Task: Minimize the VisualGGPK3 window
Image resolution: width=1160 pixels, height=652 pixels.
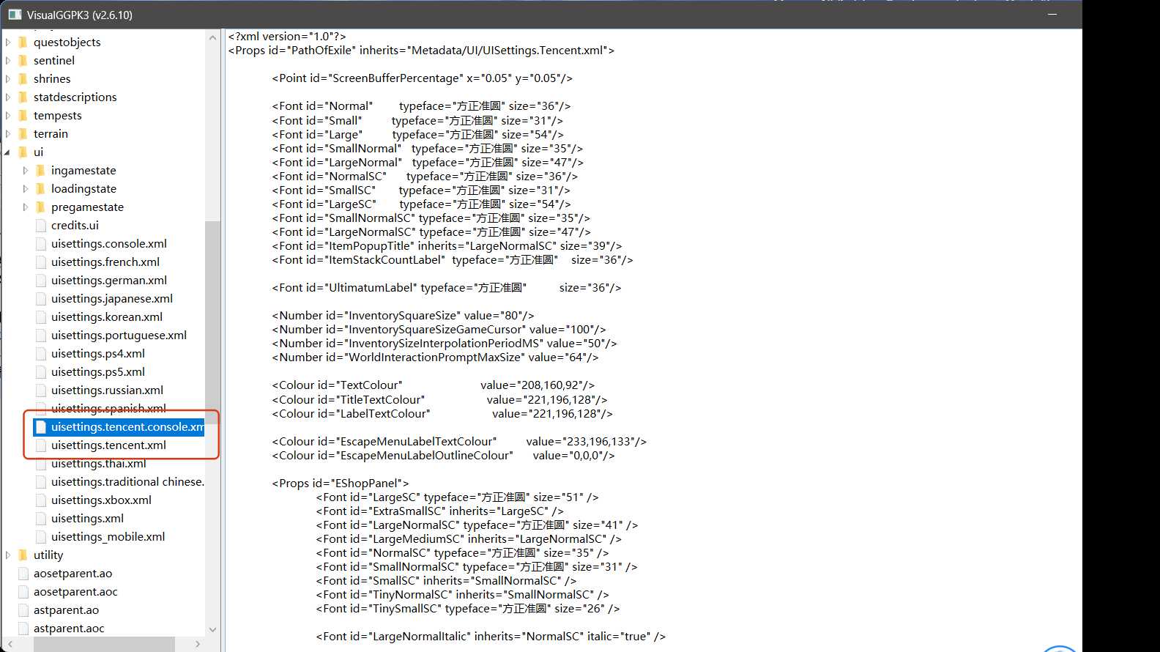Action: pyautogui.click(x=1052, y=15)
